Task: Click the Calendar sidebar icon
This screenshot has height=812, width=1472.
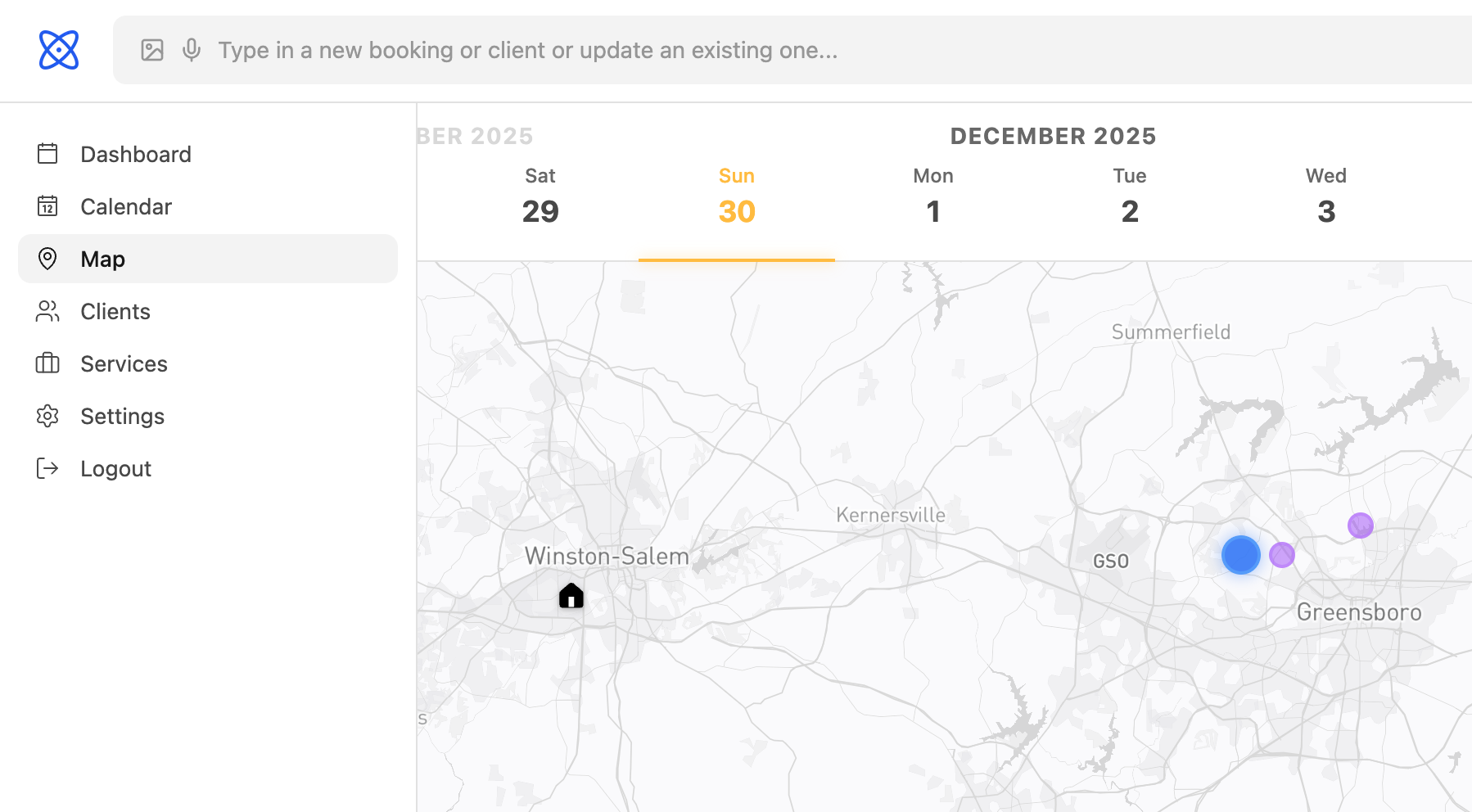Action: coord(47,206)
